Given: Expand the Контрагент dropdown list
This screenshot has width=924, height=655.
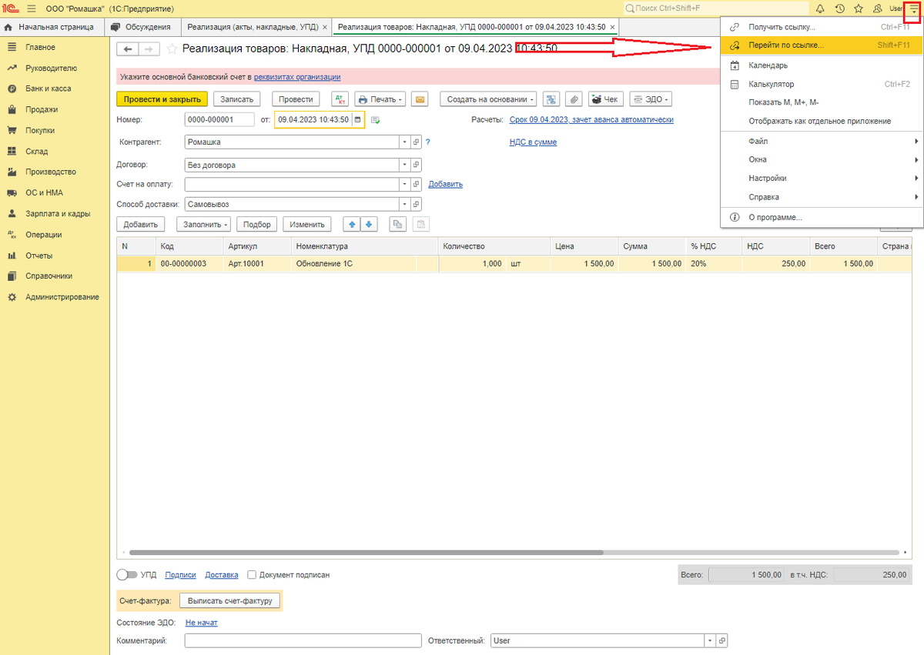Looking at the screenshot, I should pos(404,142).
